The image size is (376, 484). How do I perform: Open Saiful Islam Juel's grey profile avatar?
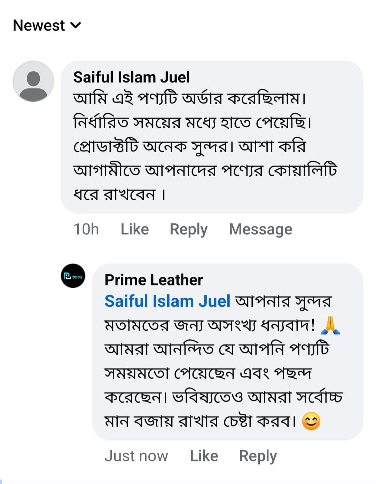click(33, 81)
